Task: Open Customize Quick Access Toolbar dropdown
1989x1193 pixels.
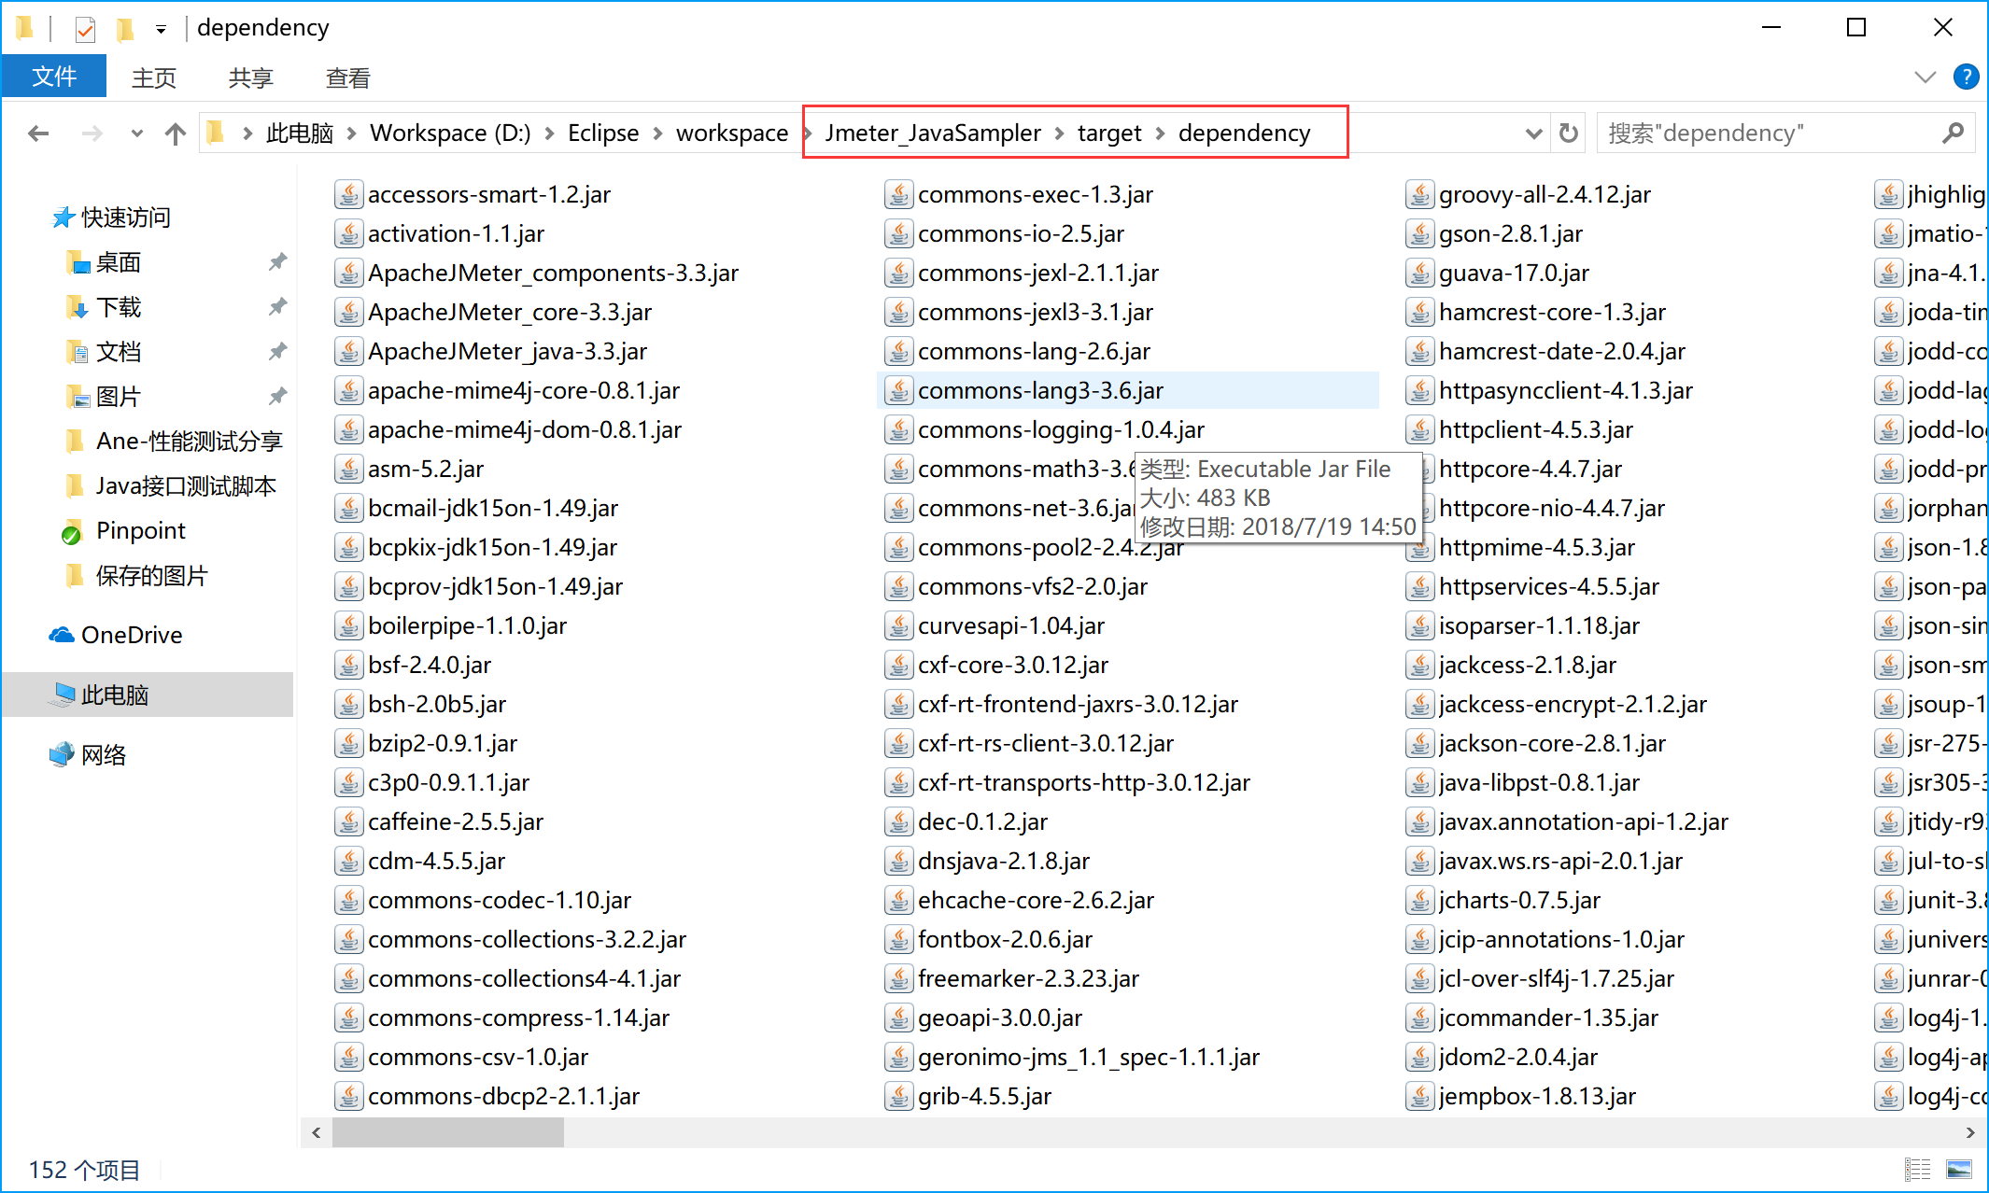Action: click(x=161, y=29)
